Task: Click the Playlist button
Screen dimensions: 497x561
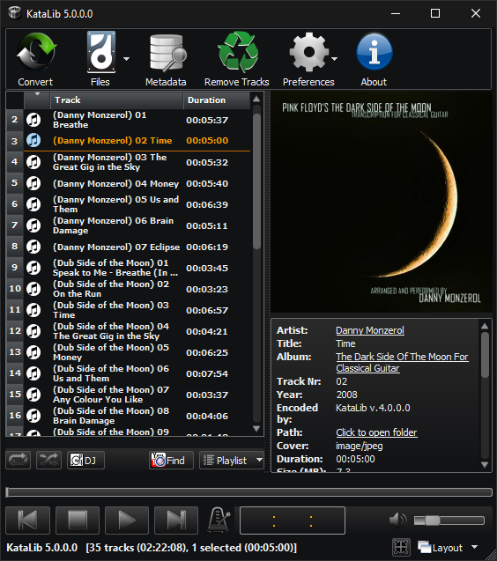Action: coord(226,460)
